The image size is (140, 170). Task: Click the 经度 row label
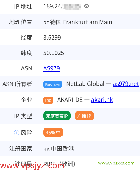[26, 38]
